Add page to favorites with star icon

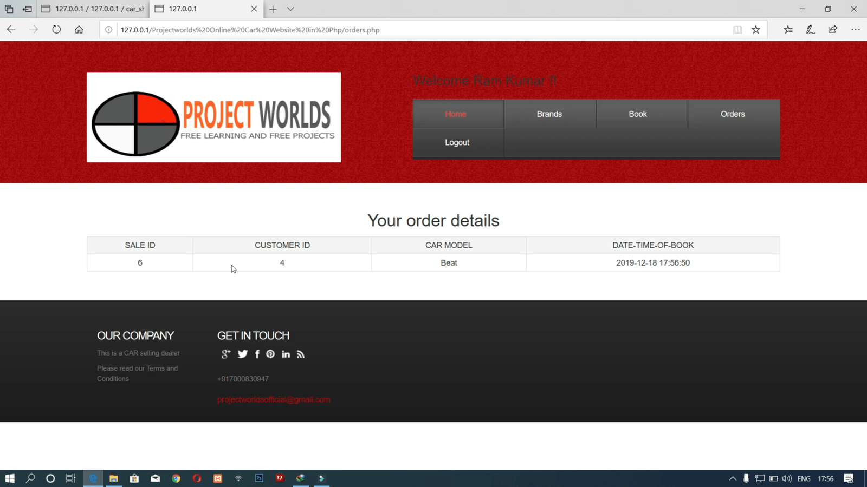click(x=756, y=30)
